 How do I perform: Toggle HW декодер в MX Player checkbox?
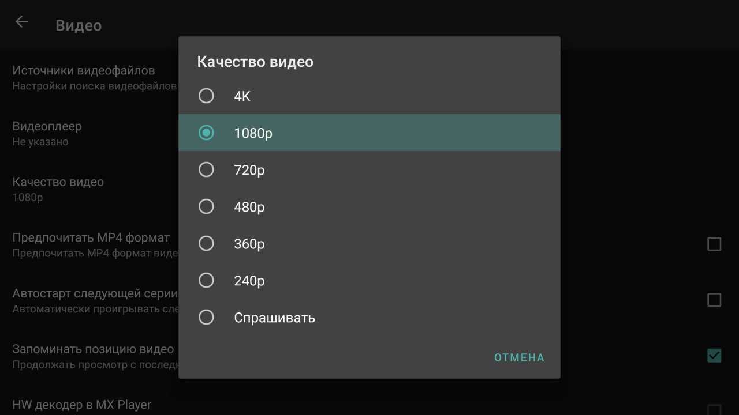click(x=714, y=409)
